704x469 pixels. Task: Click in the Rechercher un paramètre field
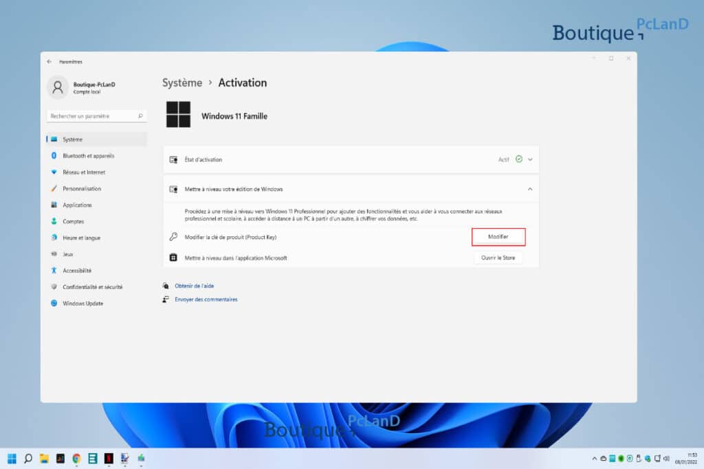pyautogui.click(x=96, y=116)
